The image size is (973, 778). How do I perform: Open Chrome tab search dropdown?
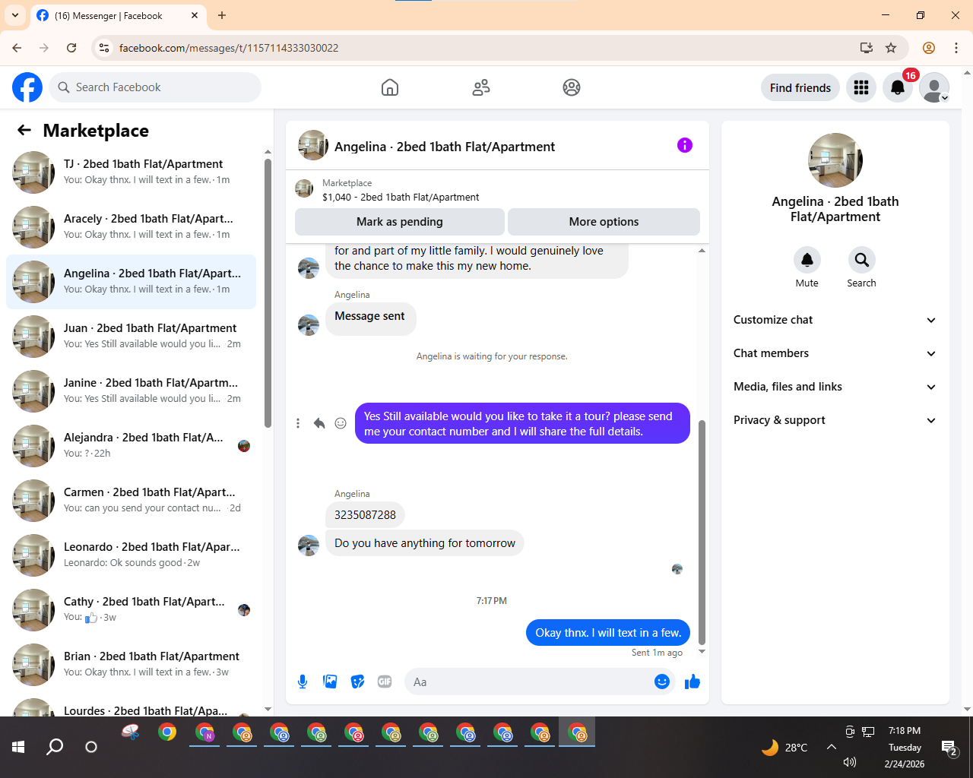point(15,15)
